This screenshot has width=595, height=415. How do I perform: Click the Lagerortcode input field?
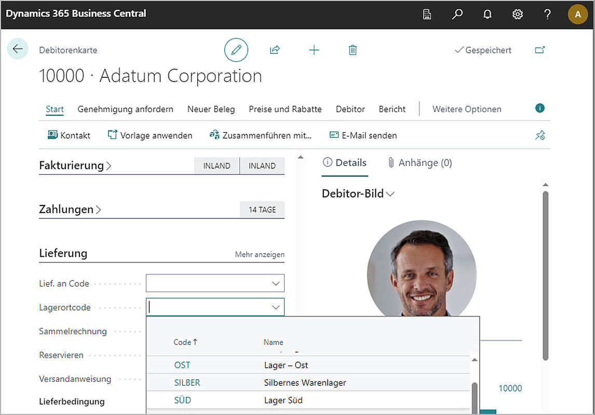click(215, 307)
